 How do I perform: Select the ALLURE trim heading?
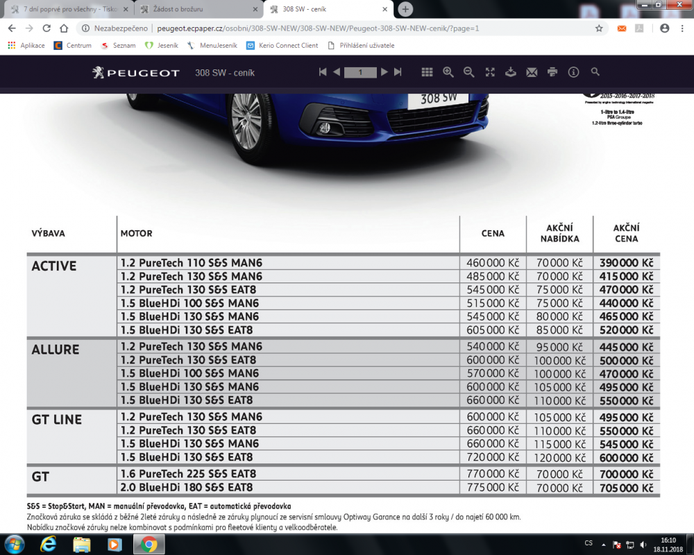56,350
